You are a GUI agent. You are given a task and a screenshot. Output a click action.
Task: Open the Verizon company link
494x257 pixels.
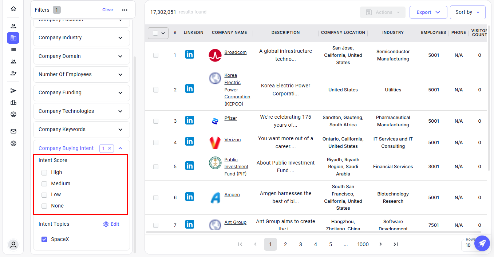tap(232, 140)
